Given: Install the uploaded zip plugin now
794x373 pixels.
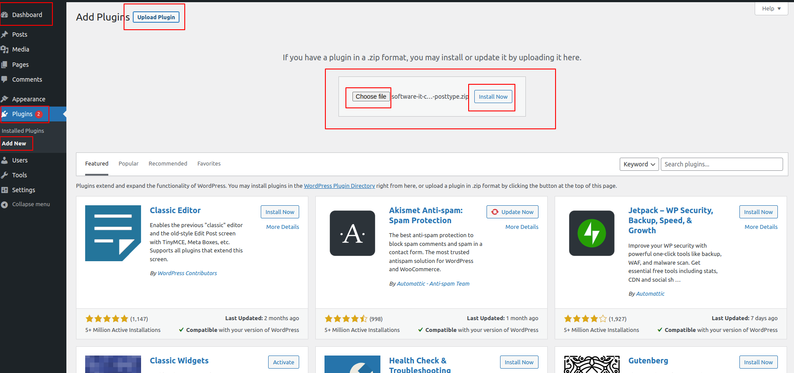Looking at the screenshot, I should click(x=493, y=97).
